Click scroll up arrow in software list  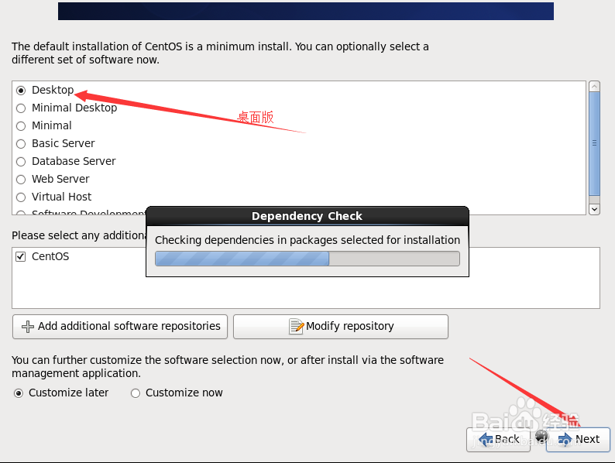(x=595, y=86)
